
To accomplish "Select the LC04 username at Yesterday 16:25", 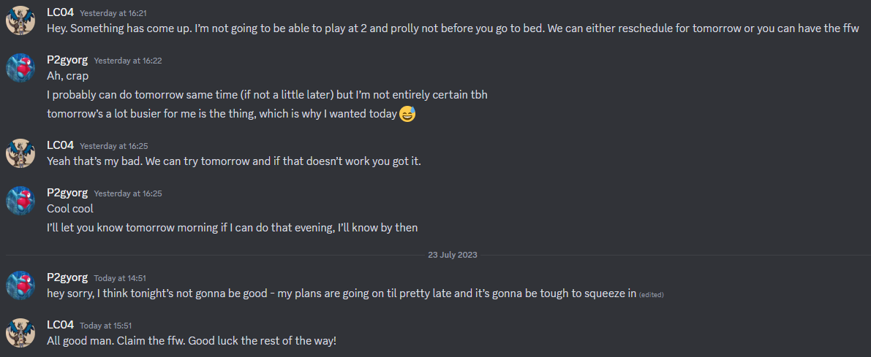I will tap(60, 146).
